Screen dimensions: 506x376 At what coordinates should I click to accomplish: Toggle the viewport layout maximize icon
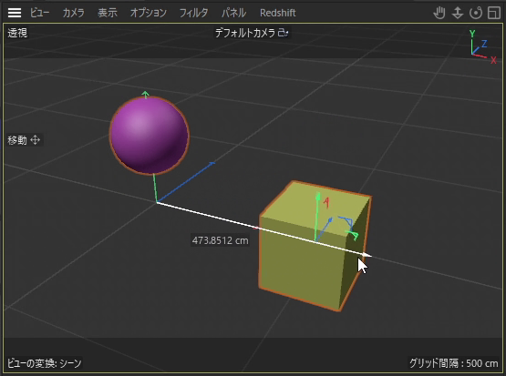tap(494, 13)
